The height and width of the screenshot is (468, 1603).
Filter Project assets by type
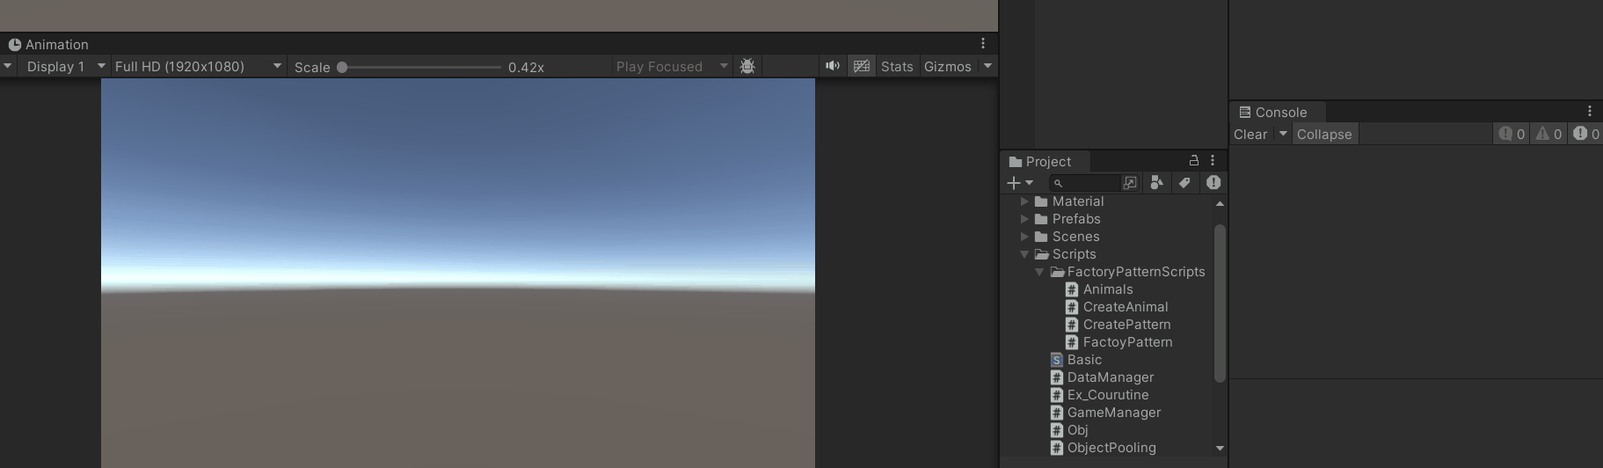(1156, 182)
